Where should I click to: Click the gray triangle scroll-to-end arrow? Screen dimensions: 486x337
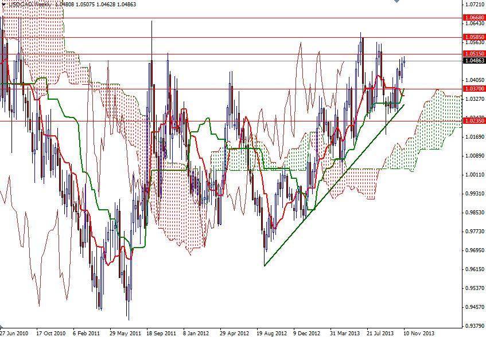point(395,3)
